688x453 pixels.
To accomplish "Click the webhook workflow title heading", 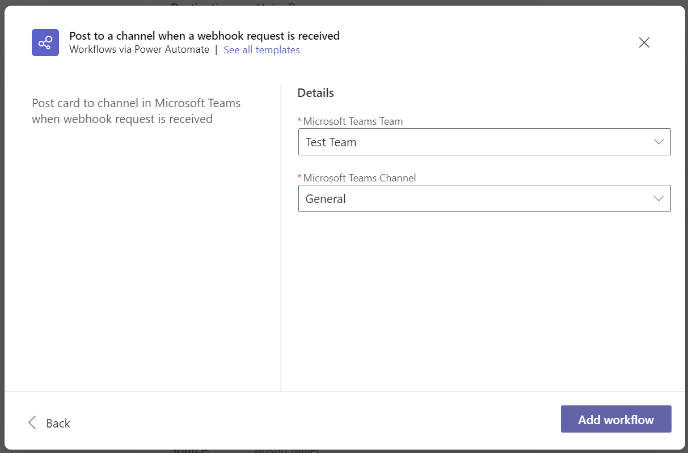I will coord(204,36).
